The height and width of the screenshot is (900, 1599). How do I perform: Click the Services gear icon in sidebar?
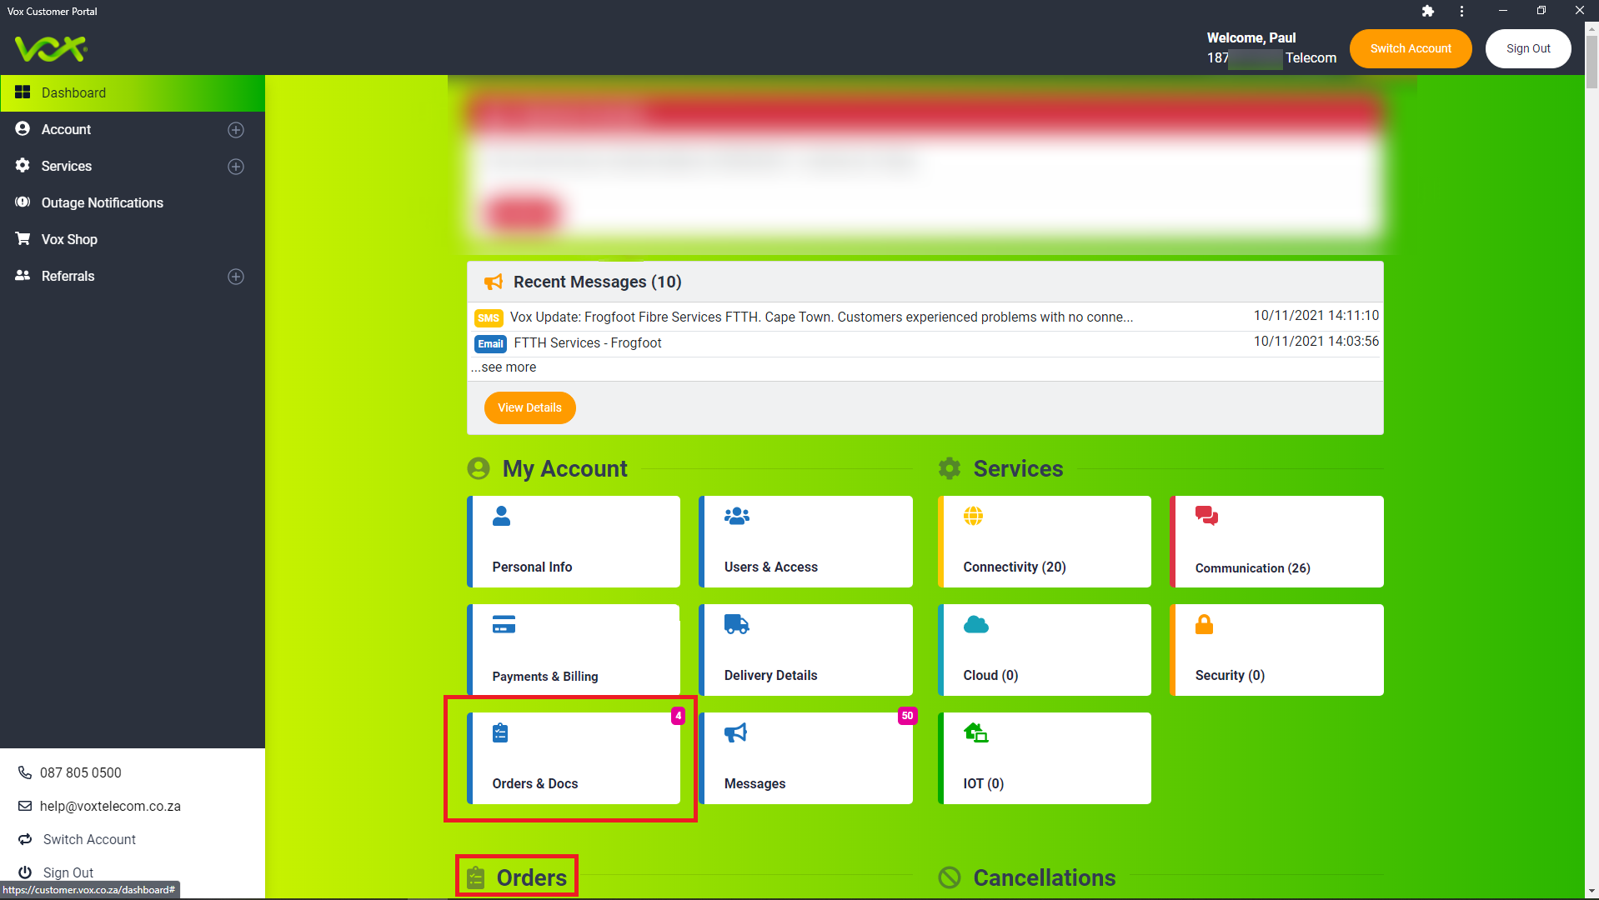point(23,166)
